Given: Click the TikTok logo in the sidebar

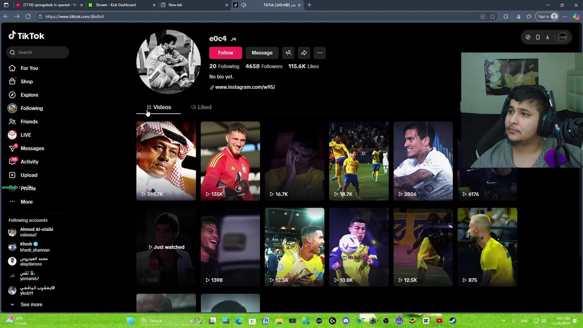Looking at the screenshot, I should tap(26, 36).
